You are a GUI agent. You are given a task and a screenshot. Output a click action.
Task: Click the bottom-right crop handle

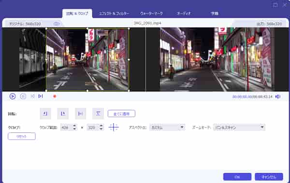point(129,91)
